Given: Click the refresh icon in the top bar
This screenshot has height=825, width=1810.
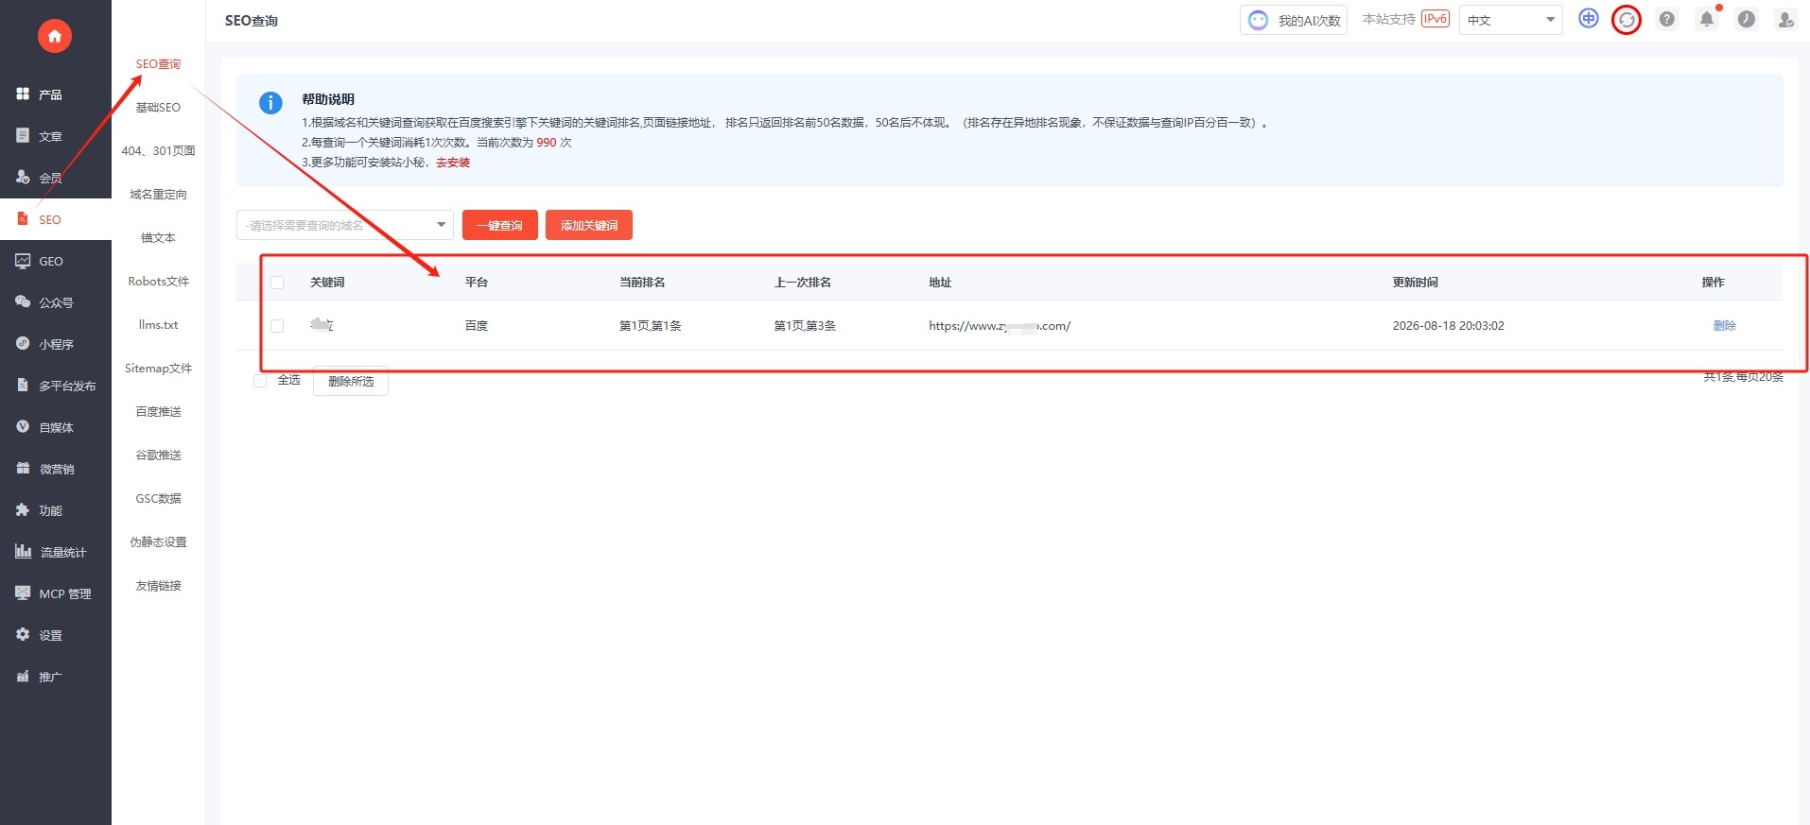Looking at the screenshot, I should coord(1627,20).
